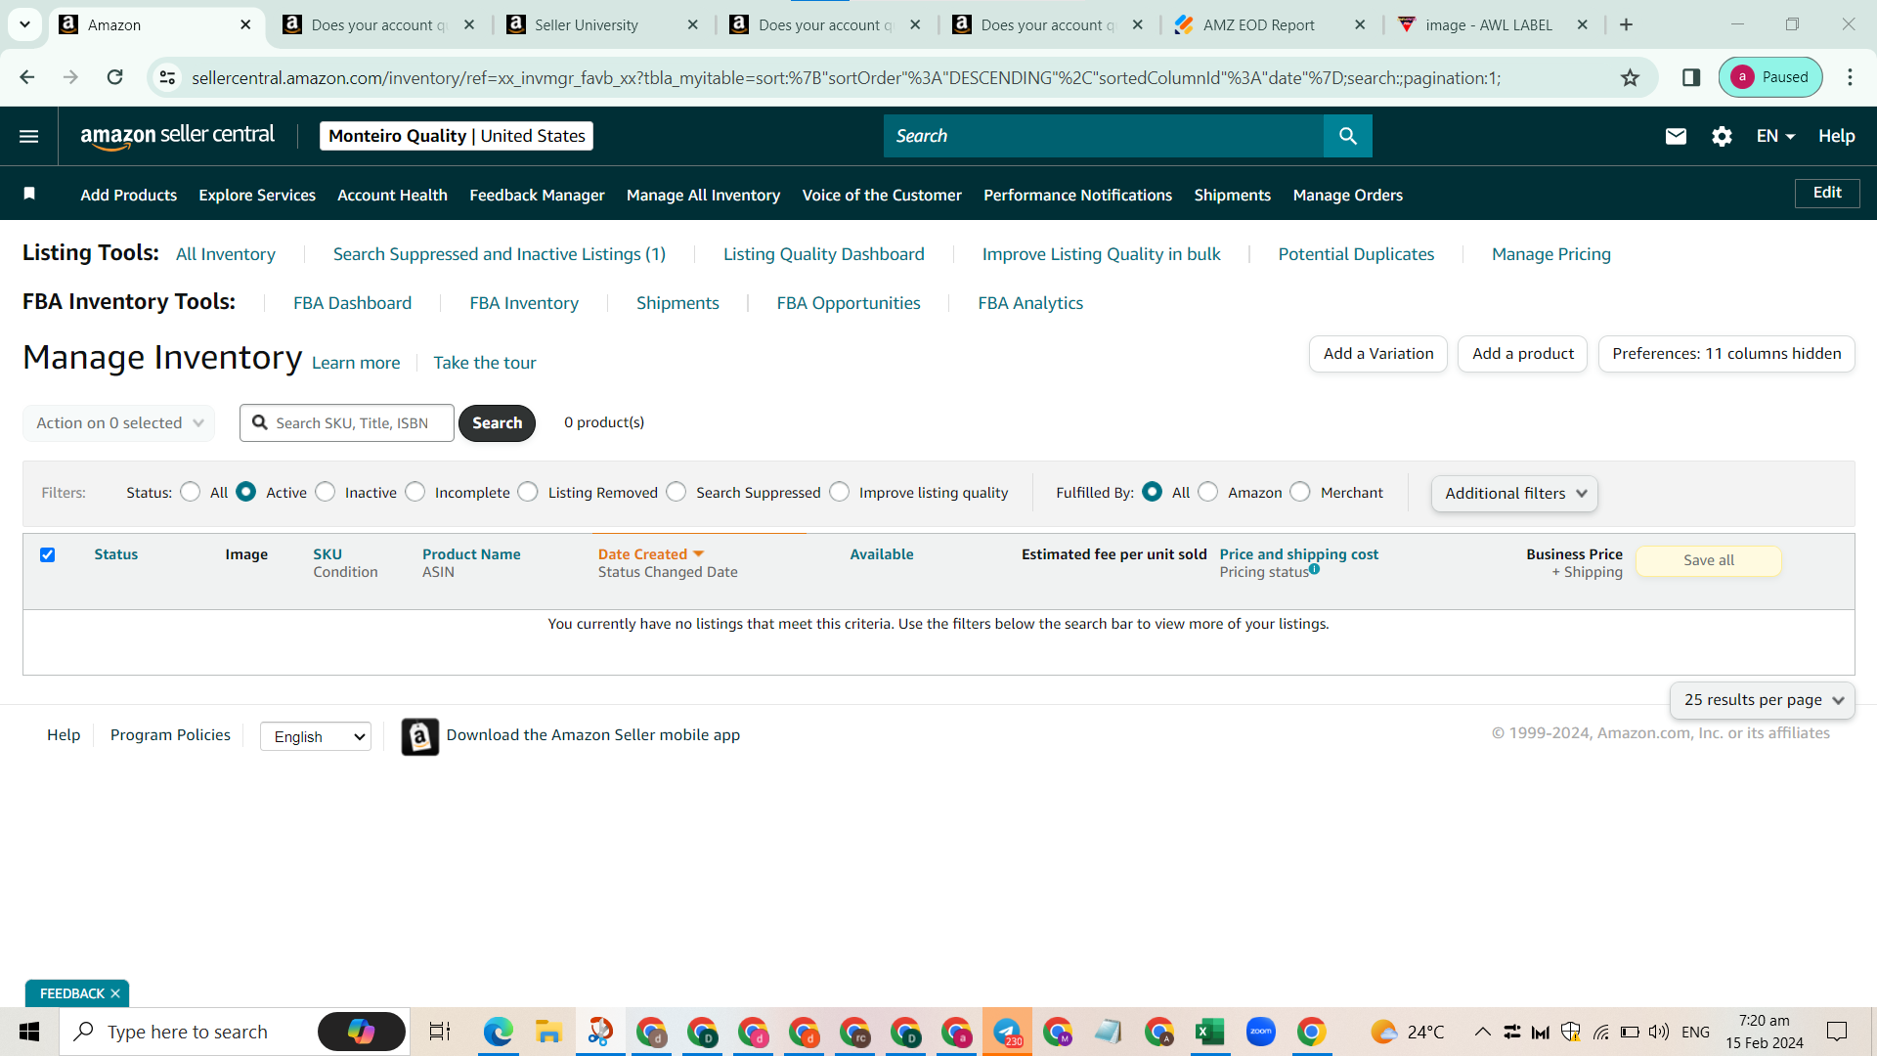Switch to the AMZ EOD Report tab

[1271, 24]
